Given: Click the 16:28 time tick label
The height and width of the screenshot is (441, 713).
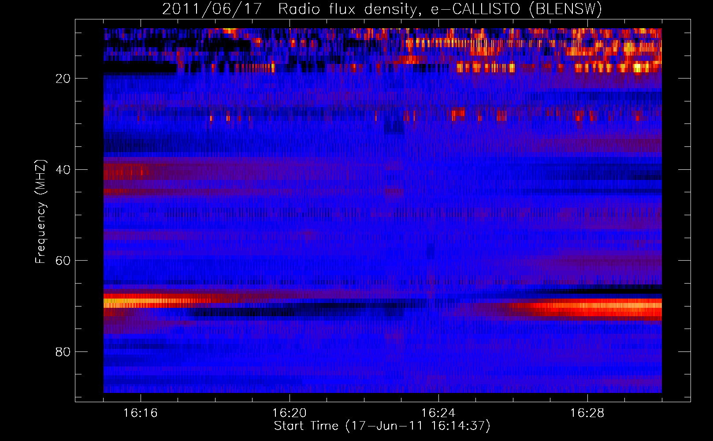Looking at the screenshot, I should pos(587,413).
